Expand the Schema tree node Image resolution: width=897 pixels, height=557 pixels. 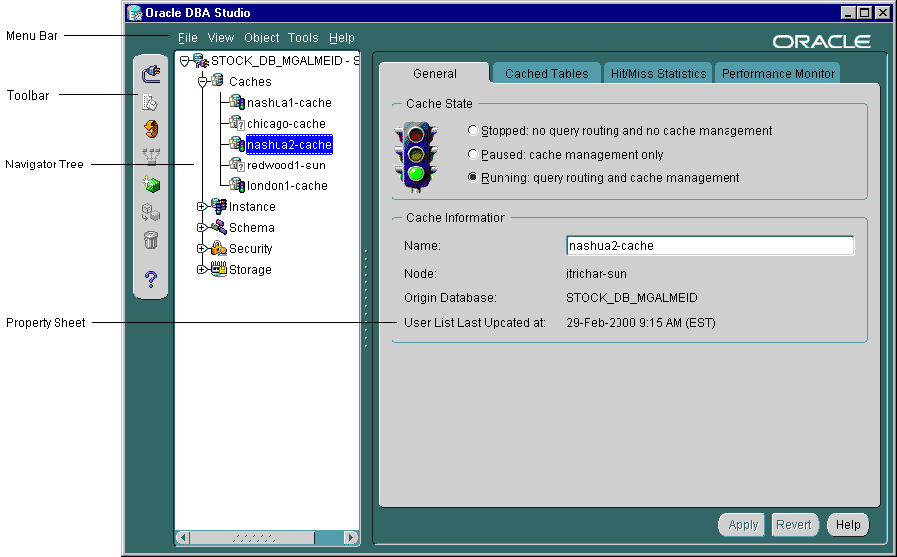pos(201,228)
